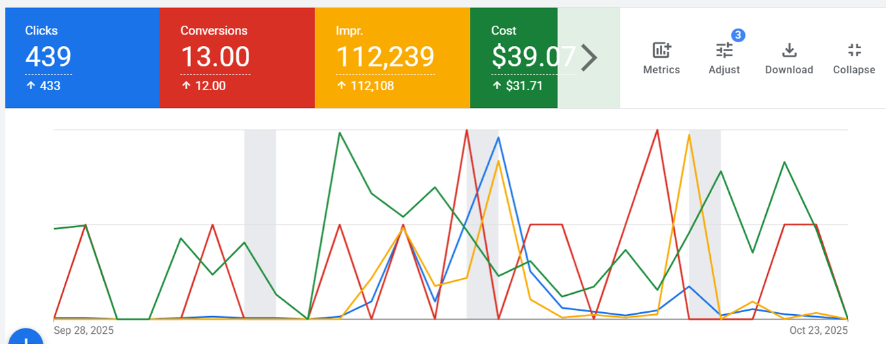Show more metrics with the right chevron
The width and height of the screenshot is (886, 344).
click(x=589, y=58)
